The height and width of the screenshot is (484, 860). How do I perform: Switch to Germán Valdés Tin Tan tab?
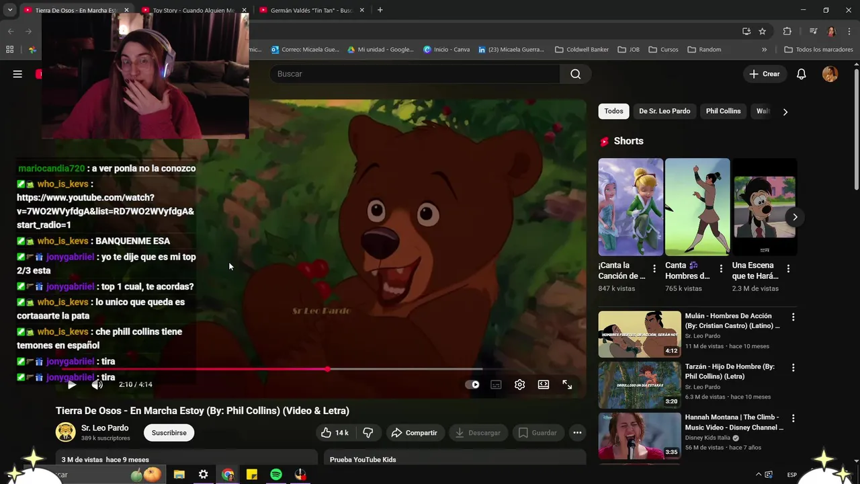pos(310,10)
